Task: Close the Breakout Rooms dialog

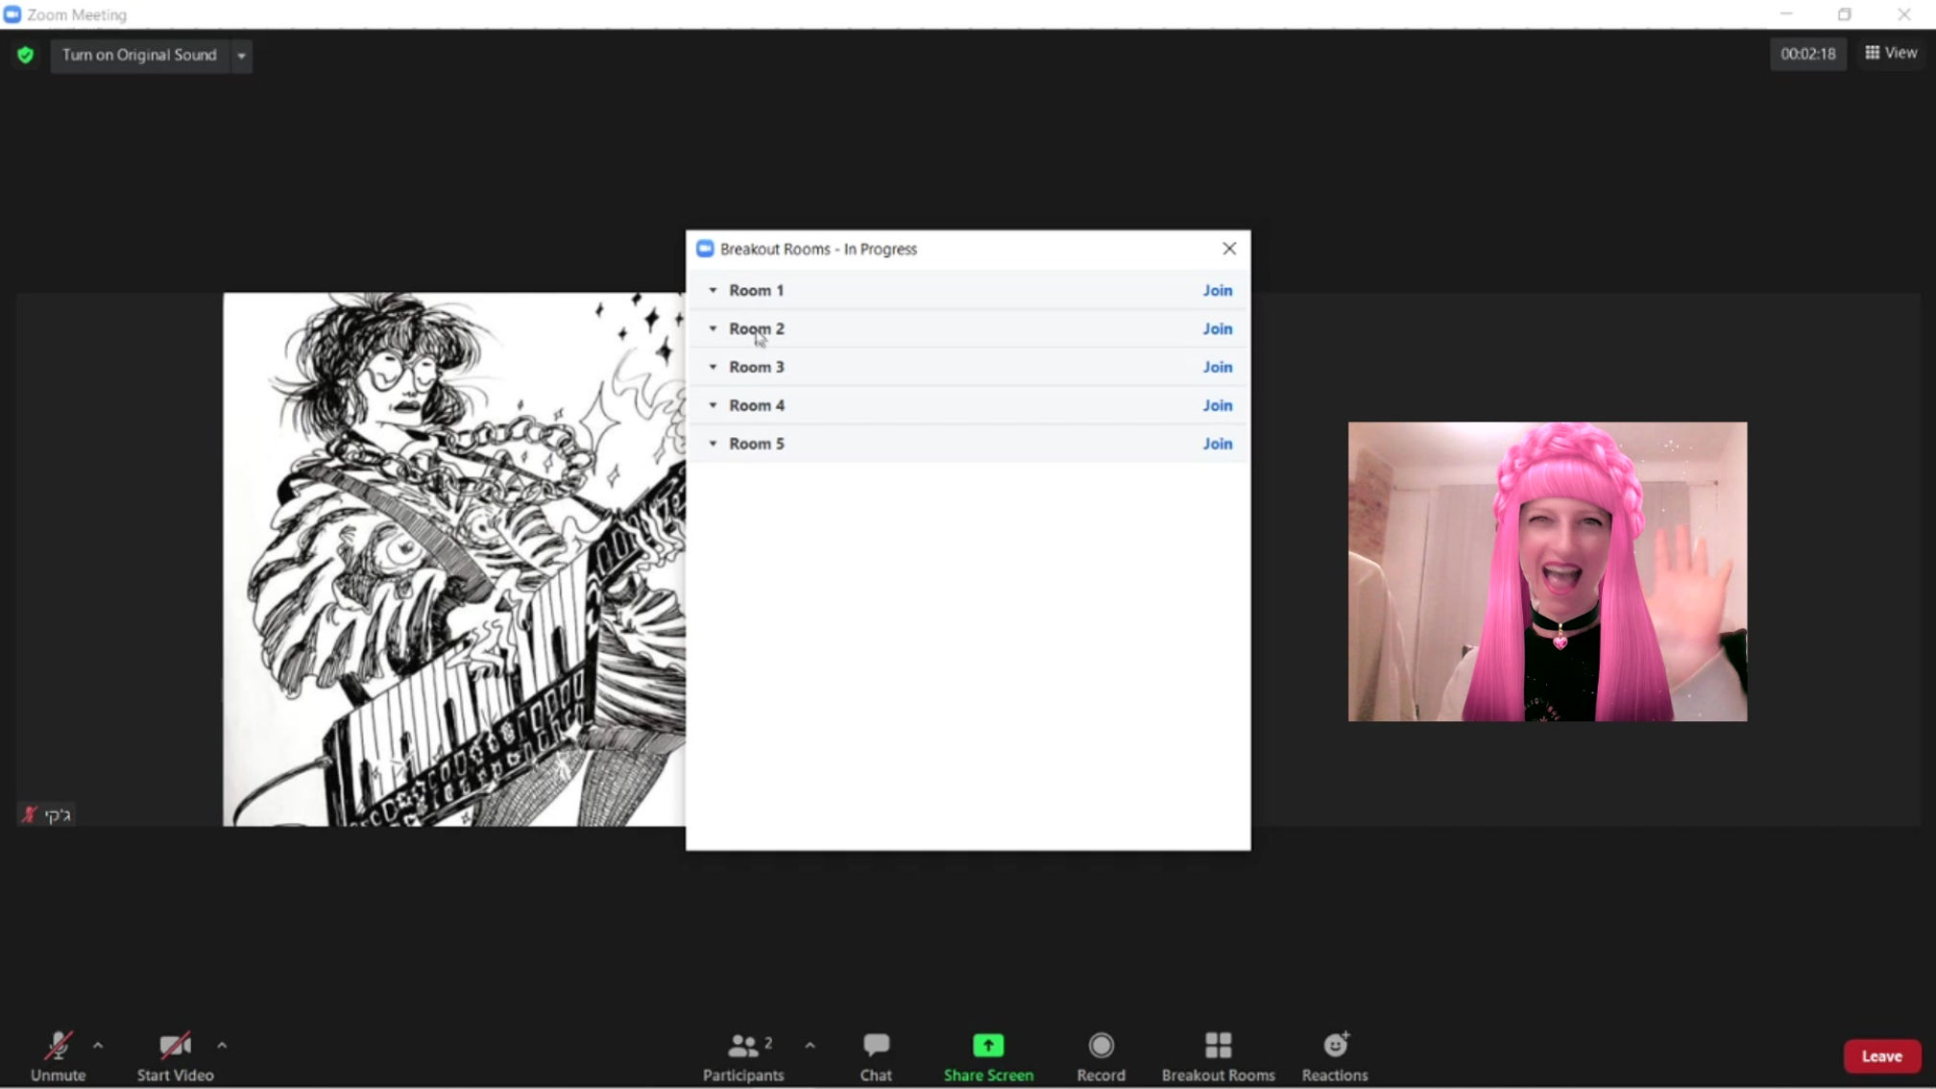Action: [x=1229, y=249]
